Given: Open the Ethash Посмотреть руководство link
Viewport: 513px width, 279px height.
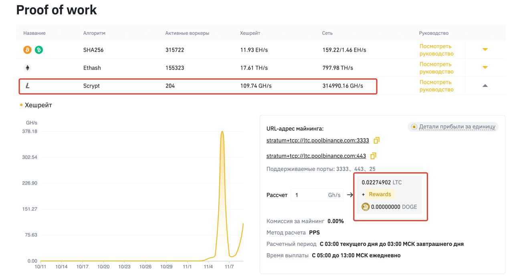Looking at the screenshot, I should point(436,68).
